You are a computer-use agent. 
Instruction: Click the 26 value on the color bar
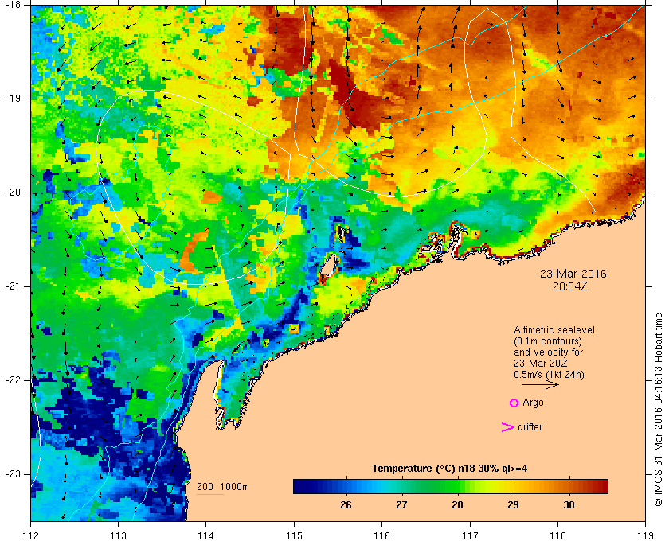(x=346, y=504)
